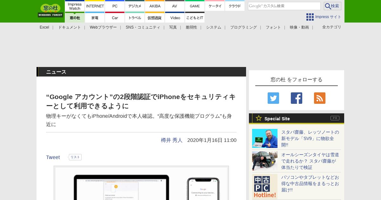This screenshot has width=381, height=200.
Task: Open the AV tab
Action: click(175, 6)
